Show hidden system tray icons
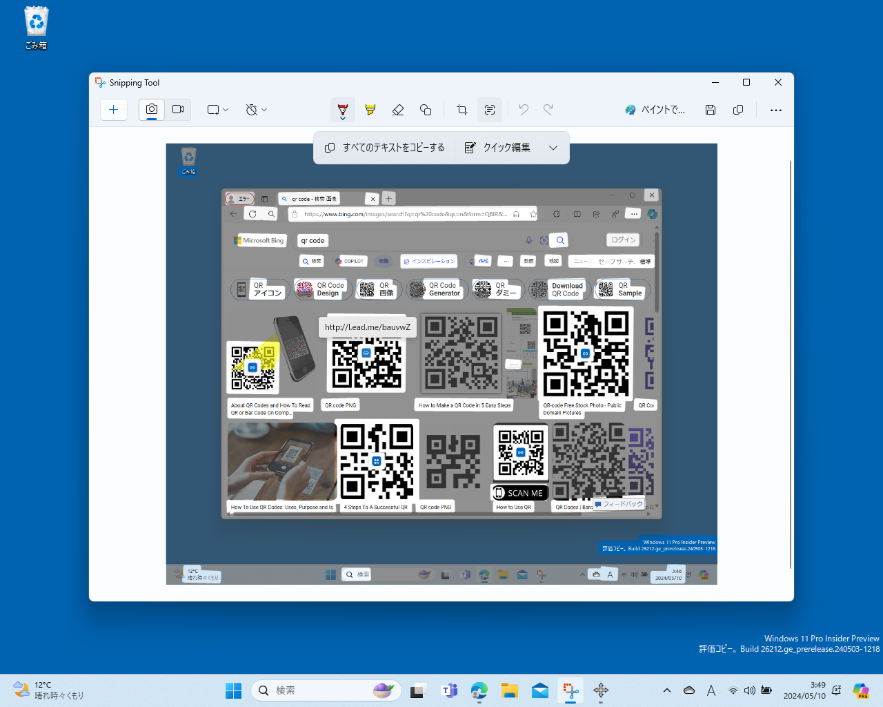The height and width of the screenshot is (707, 883). [x=667, y=690]
